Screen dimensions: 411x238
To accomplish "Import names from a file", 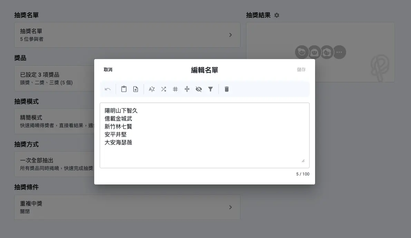I will click(135, 89).
